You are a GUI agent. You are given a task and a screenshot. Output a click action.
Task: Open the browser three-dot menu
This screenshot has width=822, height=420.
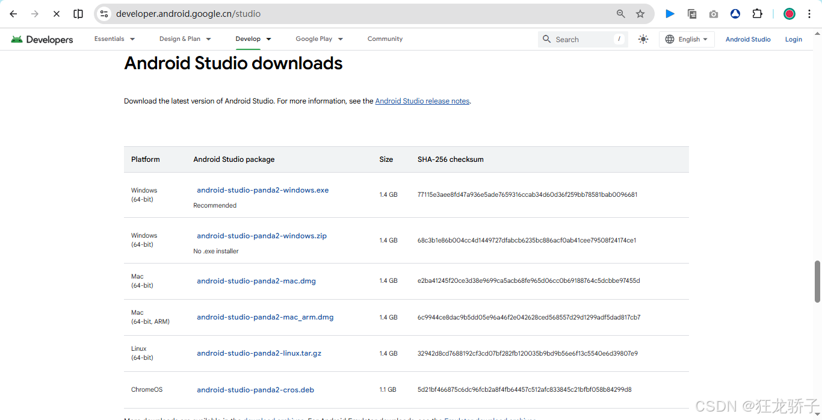[x=809, y=14]
